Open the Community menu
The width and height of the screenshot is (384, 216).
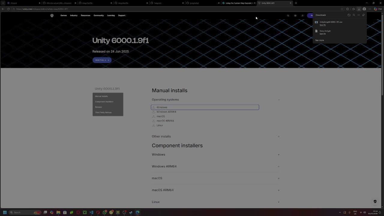(x=99, y=15)
